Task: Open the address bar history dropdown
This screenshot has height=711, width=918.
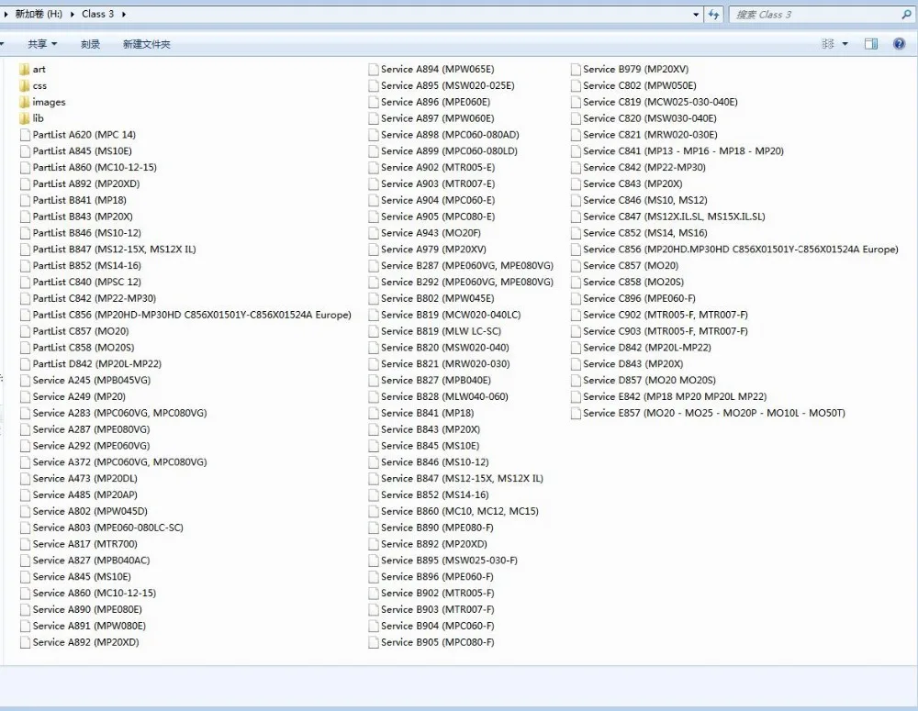Action: pyautogui.click(x=696, y=14)
